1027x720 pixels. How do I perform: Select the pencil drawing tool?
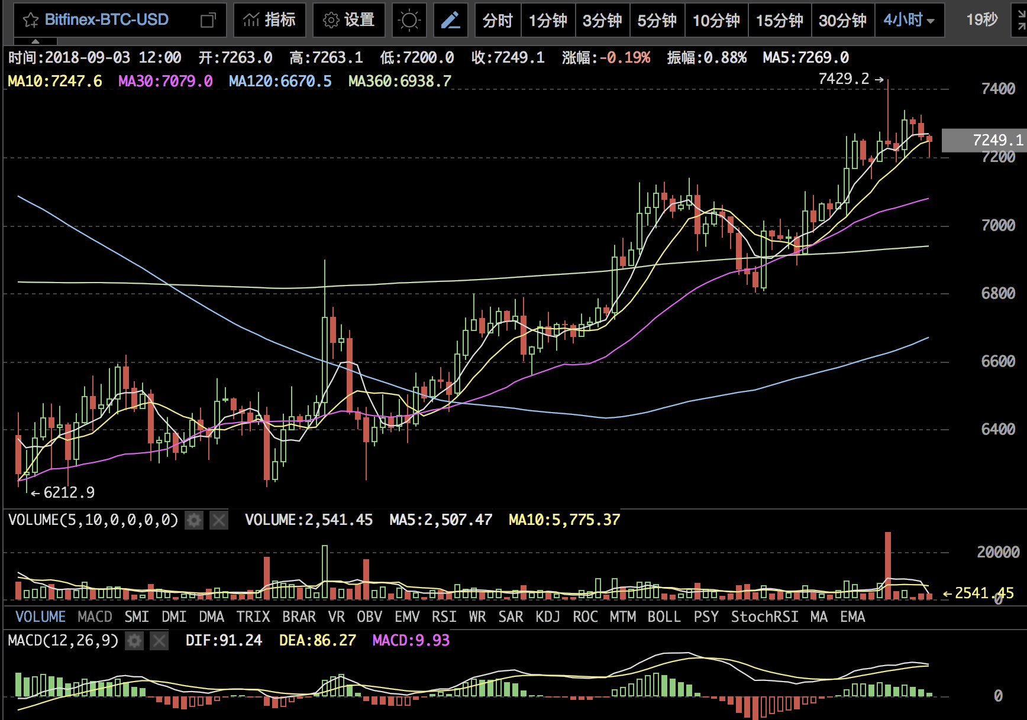[451, 21]
